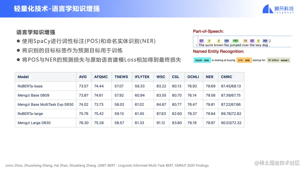Select the VBD tag above 'jumped'
The width and height of the screenshot is (305, 171).
235,41
